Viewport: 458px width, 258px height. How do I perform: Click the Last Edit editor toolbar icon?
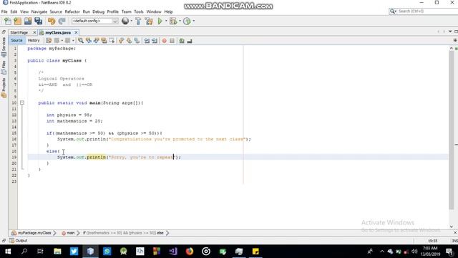pos(49,41)
